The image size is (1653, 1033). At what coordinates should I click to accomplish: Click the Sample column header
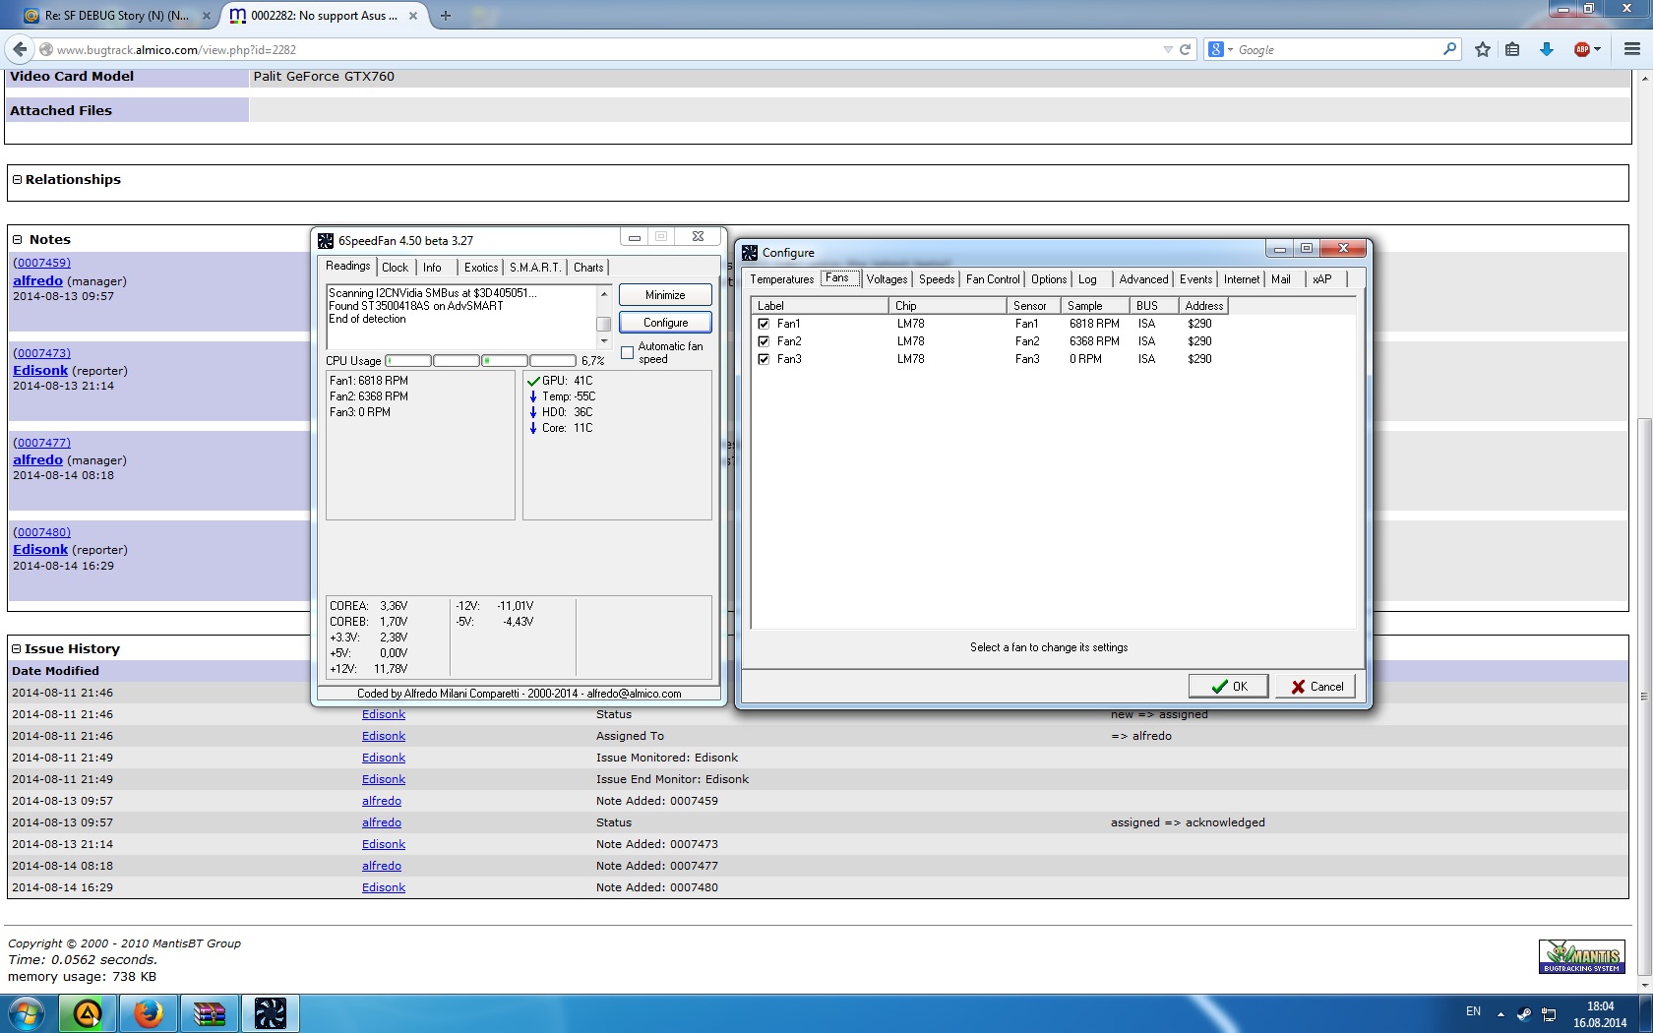[x=1095, y=306]
